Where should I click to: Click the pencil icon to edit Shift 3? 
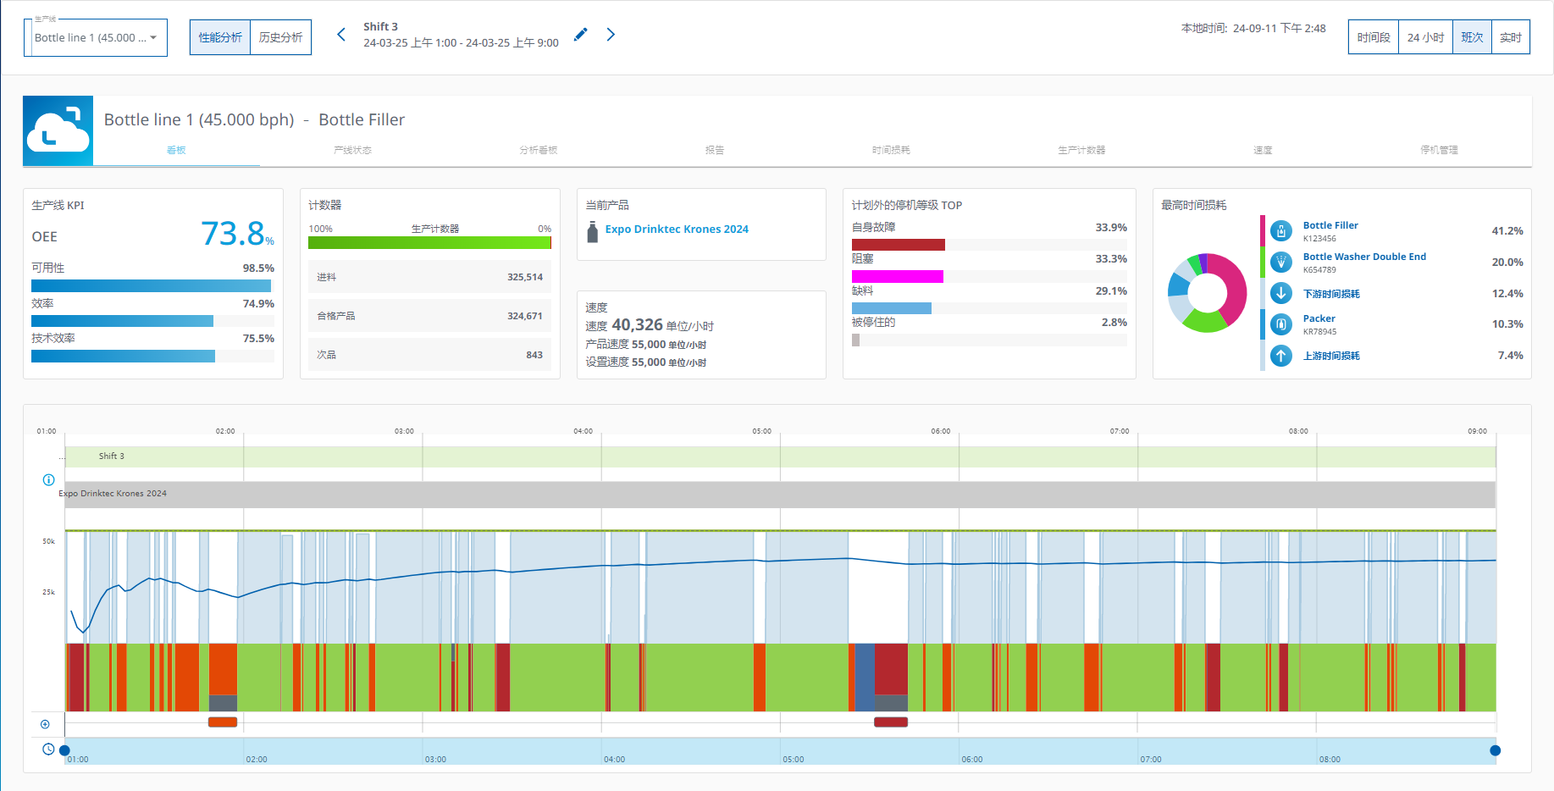[x=580, y=35]
